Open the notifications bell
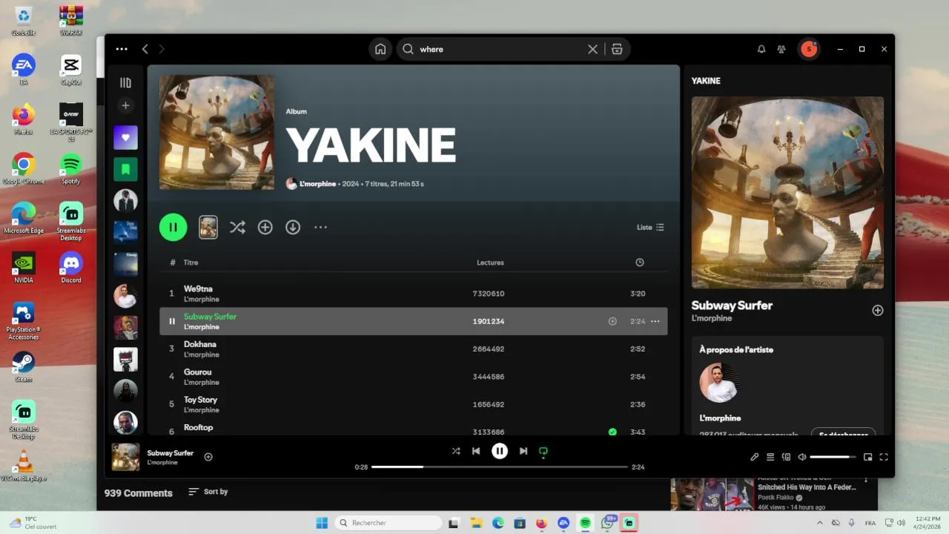Image resolution: width=949 pixels, height=534 pixels. [x=761, y=49]
